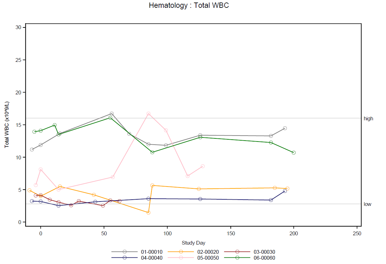Select the gray line's highest peak point
Viewport: 386px width, 264px height.
[112, 114]
